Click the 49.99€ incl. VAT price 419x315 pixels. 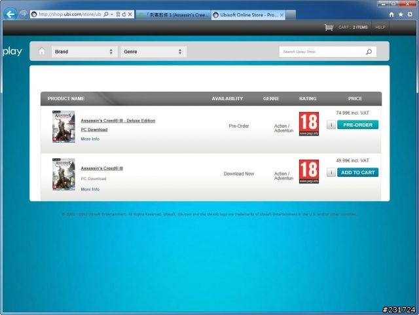[x=352, y=160]
